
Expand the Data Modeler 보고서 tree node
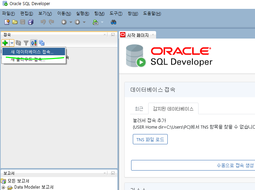point(3,187)
